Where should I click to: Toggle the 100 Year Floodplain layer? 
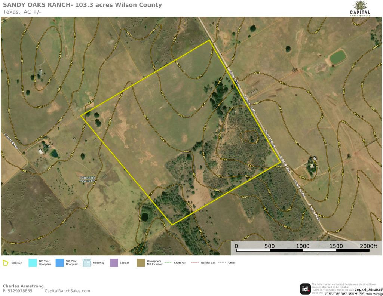[x=33, y=263]
